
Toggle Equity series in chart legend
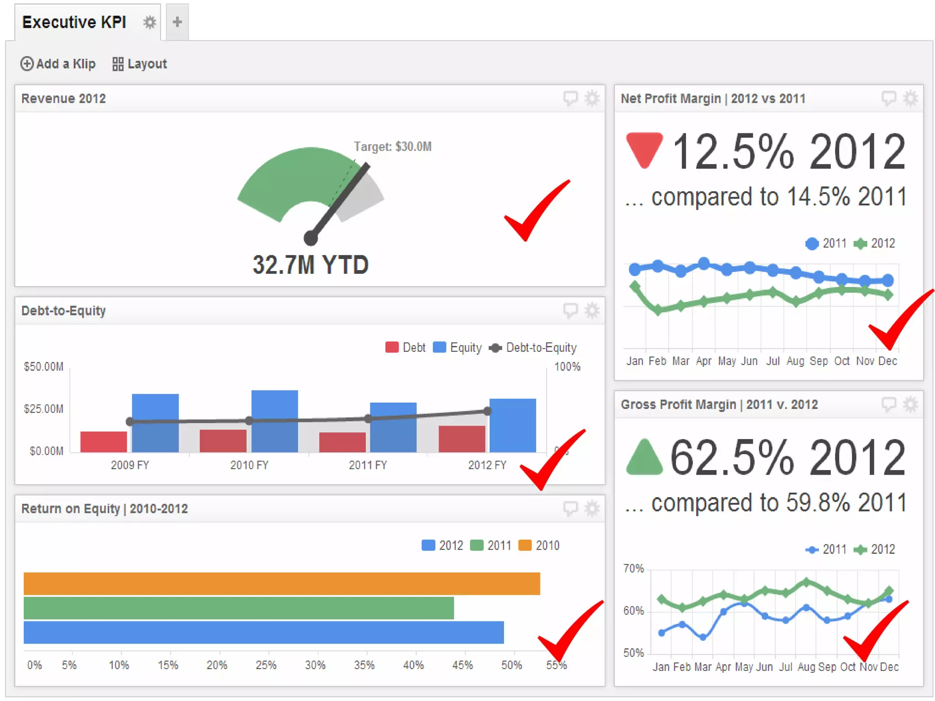point(457,347)
